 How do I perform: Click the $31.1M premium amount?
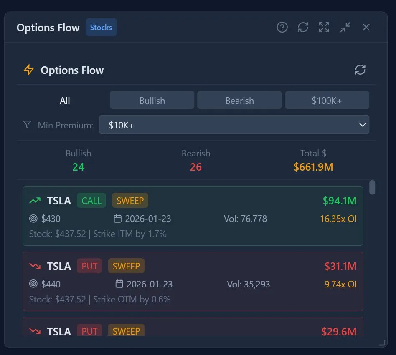[340, 266]
